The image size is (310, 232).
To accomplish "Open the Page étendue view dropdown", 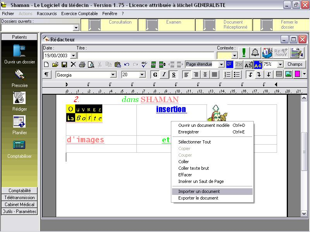I will [x=221, y=64].
